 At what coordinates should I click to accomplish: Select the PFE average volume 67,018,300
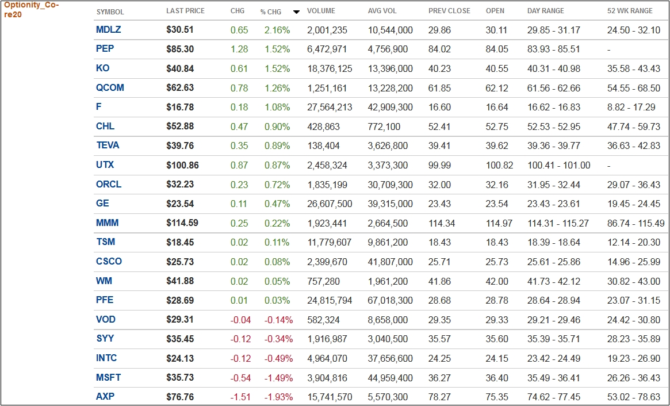click(x=390, y=301)
